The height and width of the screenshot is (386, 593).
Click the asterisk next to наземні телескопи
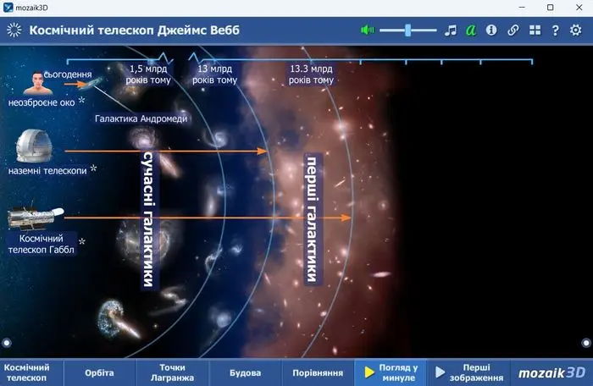pyautogui.click(x=93, y=168)
